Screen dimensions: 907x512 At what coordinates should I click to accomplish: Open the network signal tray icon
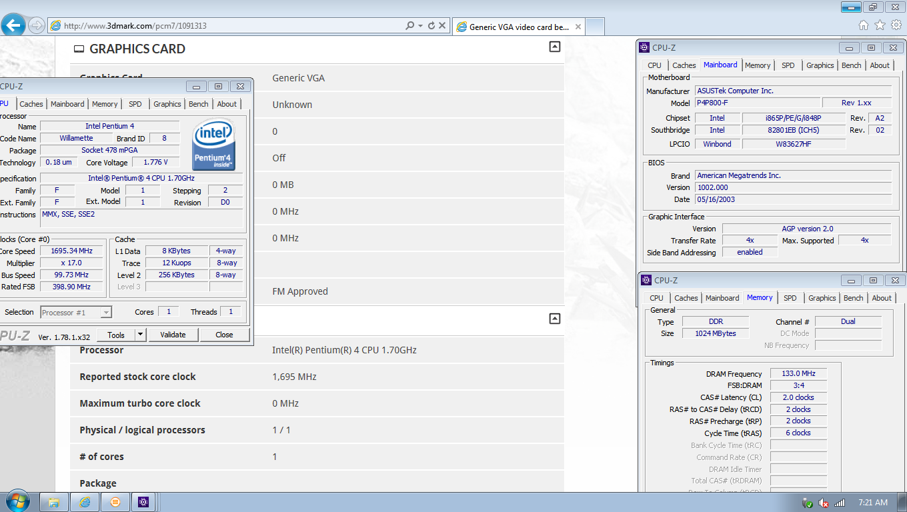840,503
